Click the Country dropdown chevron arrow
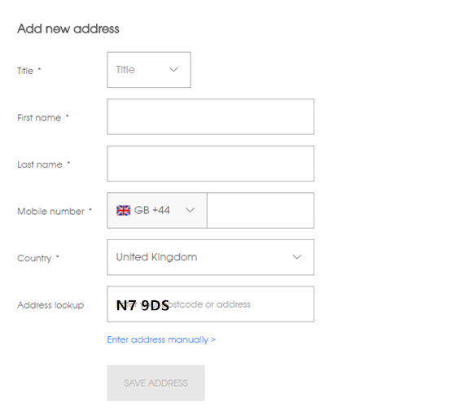This screenshot has height=411, width=456. [297, 257]
